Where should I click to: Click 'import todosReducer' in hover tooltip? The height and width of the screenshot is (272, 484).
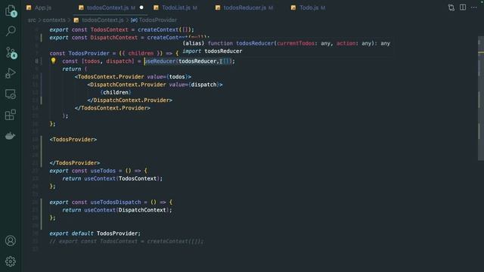[x=213, y=51]
